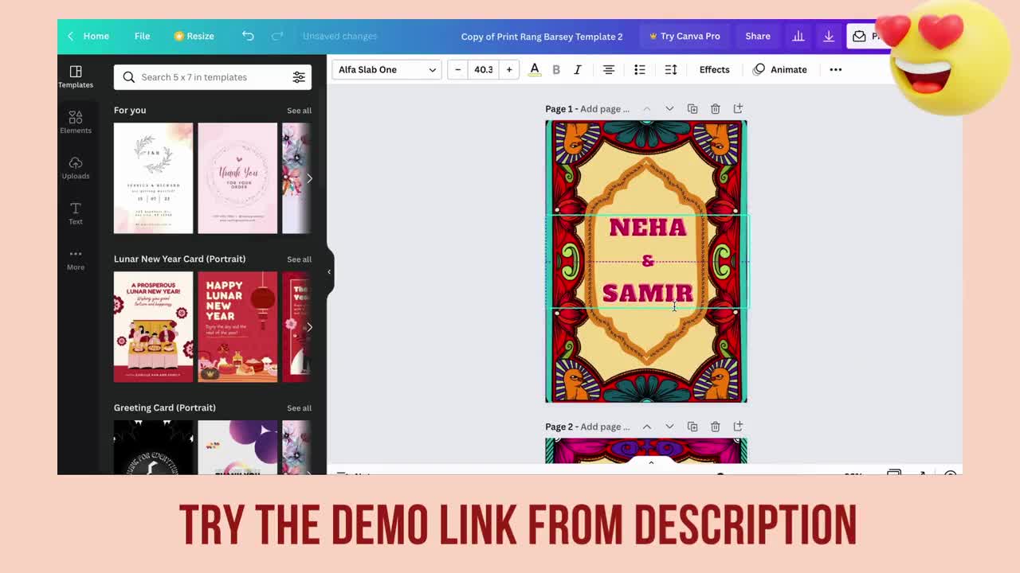
Task: Select the pink Thank You template
Action: 237,178
